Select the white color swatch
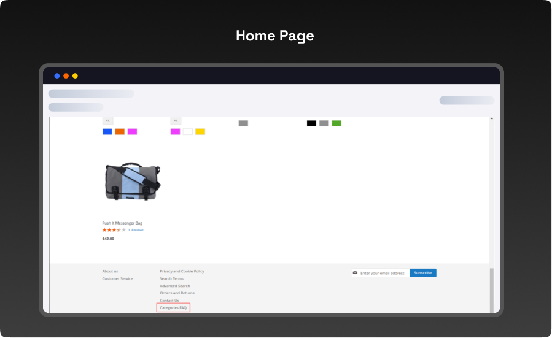552x338 pixels. pos(188,131)
